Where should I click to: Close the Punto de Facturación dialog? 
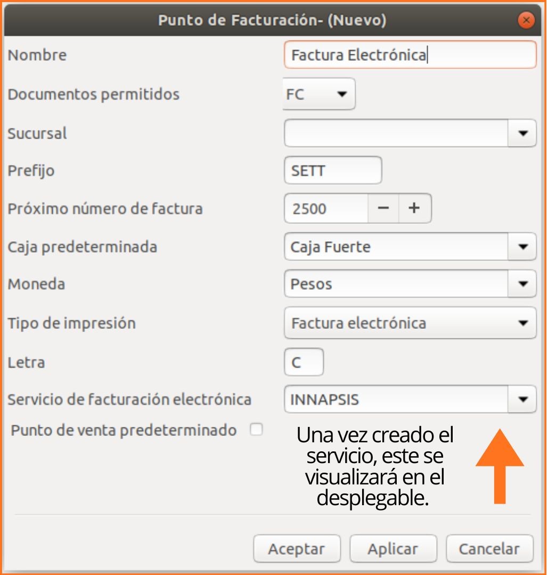[x=527, y=20]
